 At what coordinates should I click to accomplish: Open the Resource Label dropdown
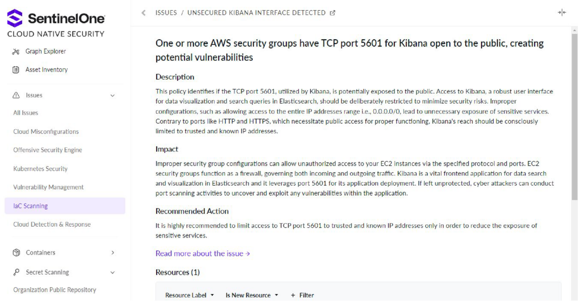tap(190, 295)
